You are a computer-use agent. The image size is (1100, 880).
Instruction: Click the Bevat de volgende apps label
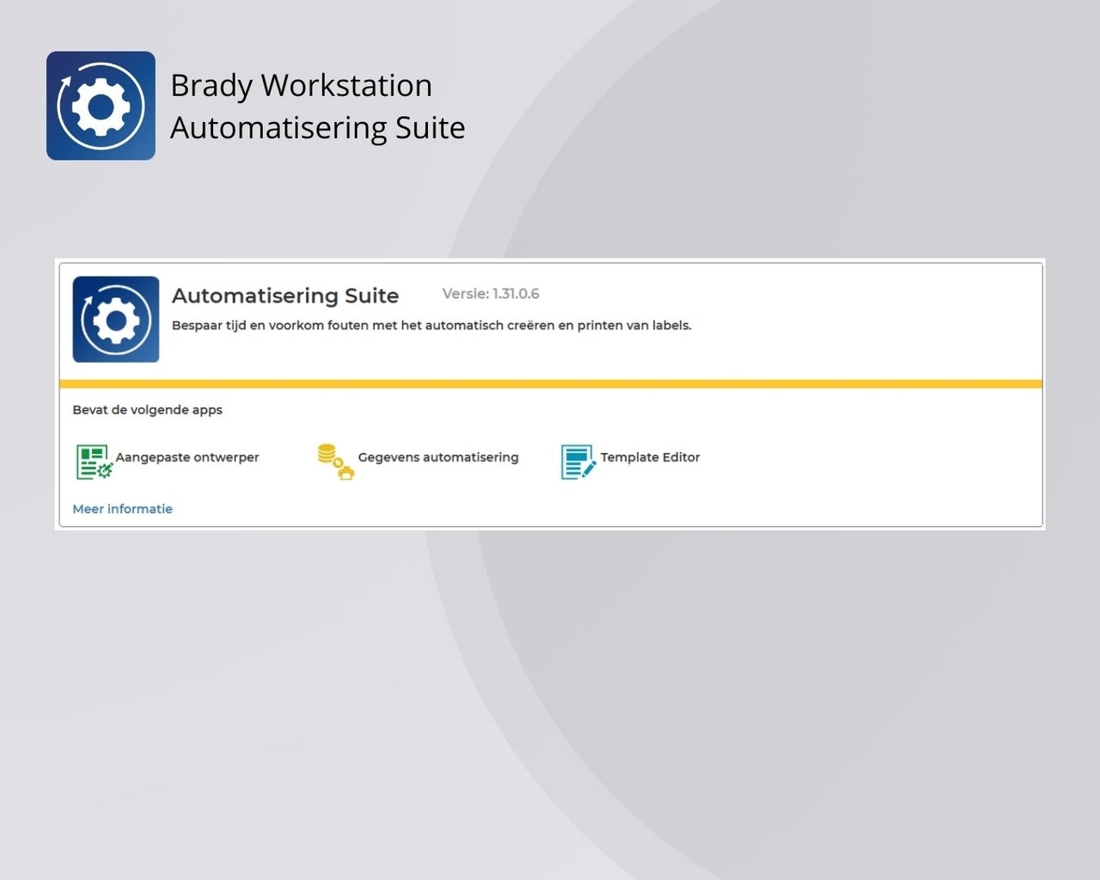(147, 410)
